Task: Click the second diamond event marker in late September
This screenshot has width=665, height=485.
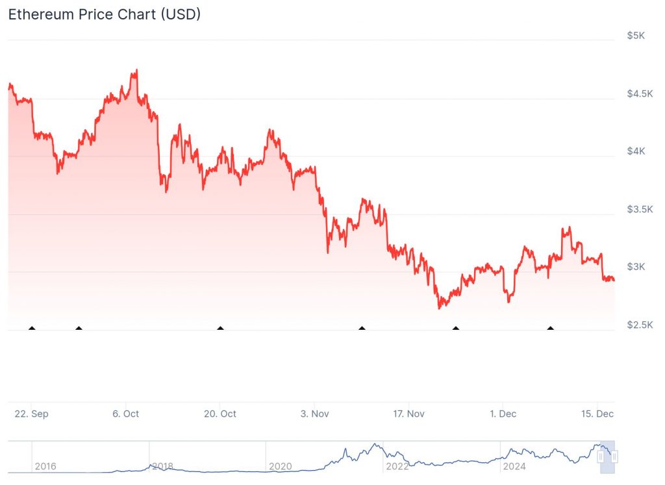Action: coord(79,329)
